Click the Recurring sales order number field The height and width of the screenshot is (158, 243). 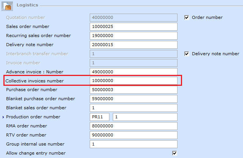pos(134,36)
